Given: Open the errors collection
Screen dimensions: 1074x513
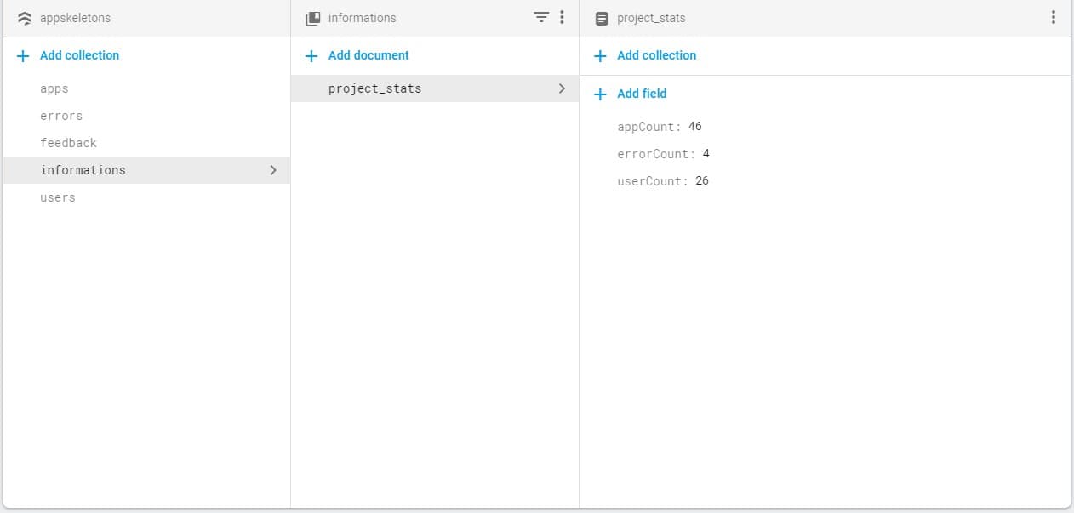Looking at the screenshot, I should [61, 116].
